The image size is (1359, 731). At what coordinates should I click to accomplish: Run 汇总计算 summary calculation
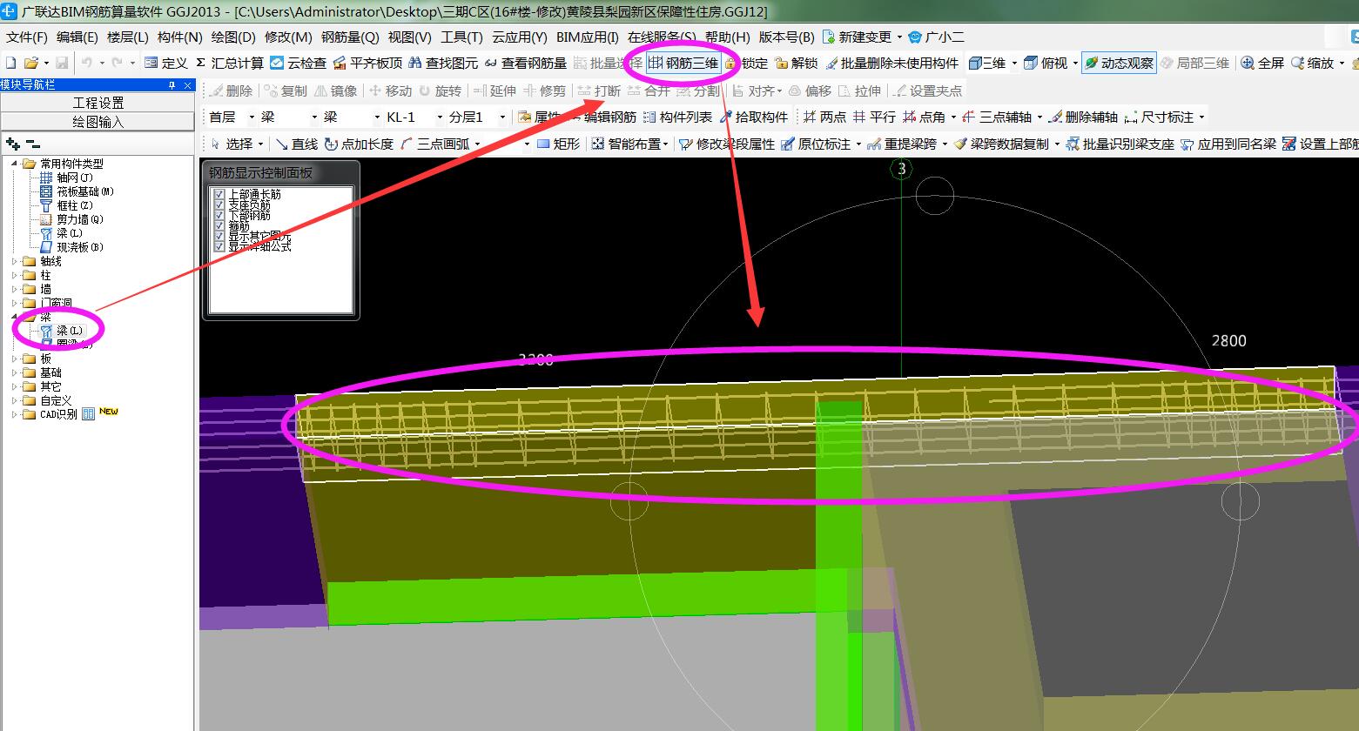pyautogui.click(x=230, y=63)
